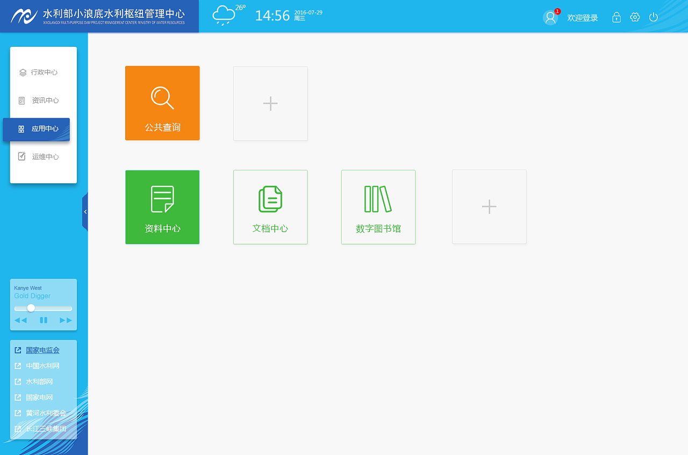The height and width of the screenshot is (455, 688).
Task: Select 运维中心 in the sidebar
Action: tap(39, 157)
